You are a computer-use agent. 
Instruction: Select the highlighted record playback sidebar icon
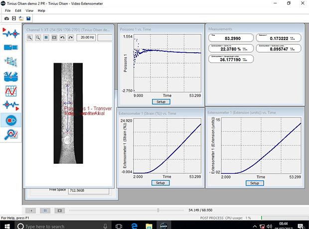click(x=11, y=119)
